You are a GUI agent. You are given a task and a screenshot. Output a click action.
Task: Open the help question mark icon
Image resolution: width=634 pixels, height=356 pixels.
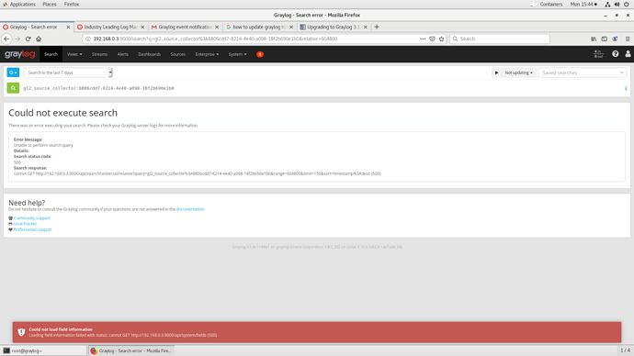[615, 54]
